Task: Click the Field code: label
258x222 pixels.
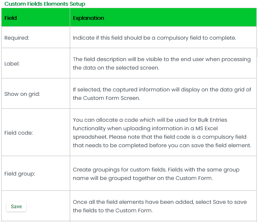Action: [x=19, y=133]
